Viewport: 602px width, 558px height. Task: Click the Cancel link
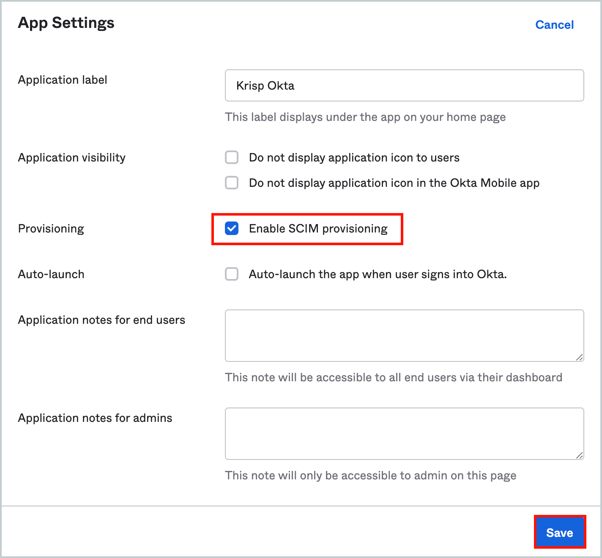click(x=554, y=25)
